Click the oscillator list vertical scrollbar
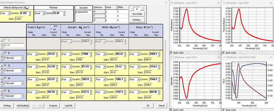Viewport: 274px width, 111px height. [x=165, y=61]
